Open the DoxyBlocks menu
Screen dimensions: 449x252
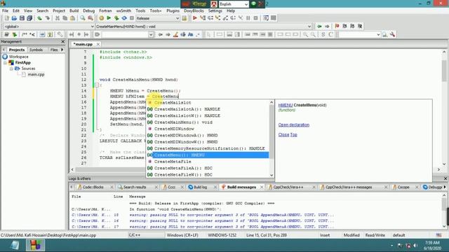(x=194, y=11)
